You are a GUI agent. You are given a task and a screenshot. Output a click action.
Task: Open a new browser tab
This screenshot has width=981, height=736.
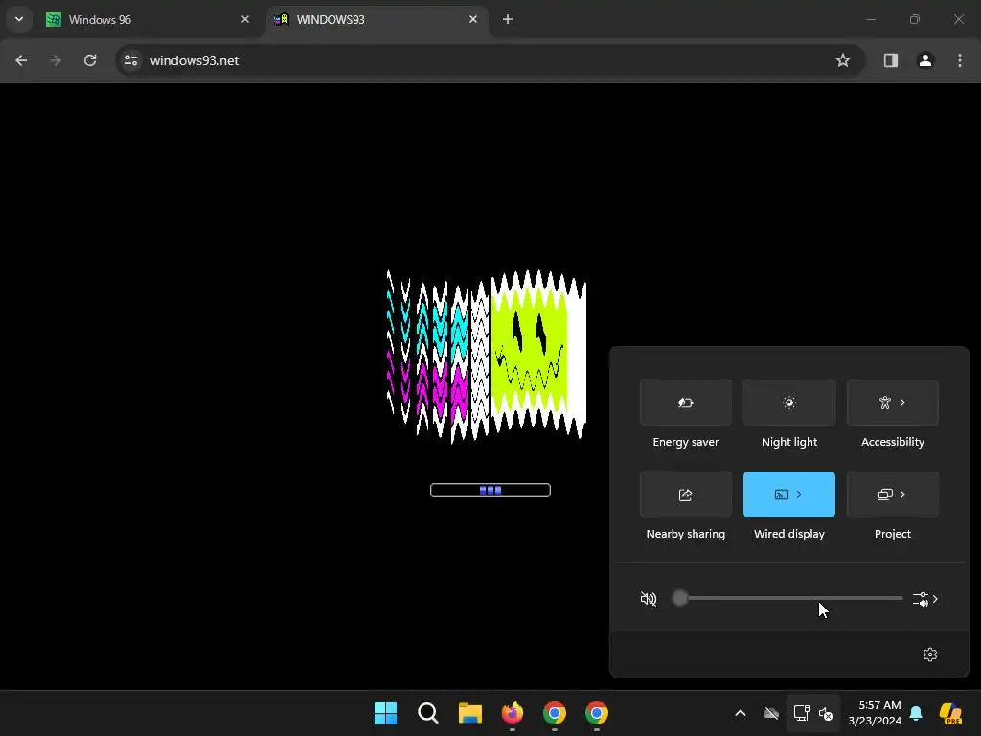(x=508, y=19)
